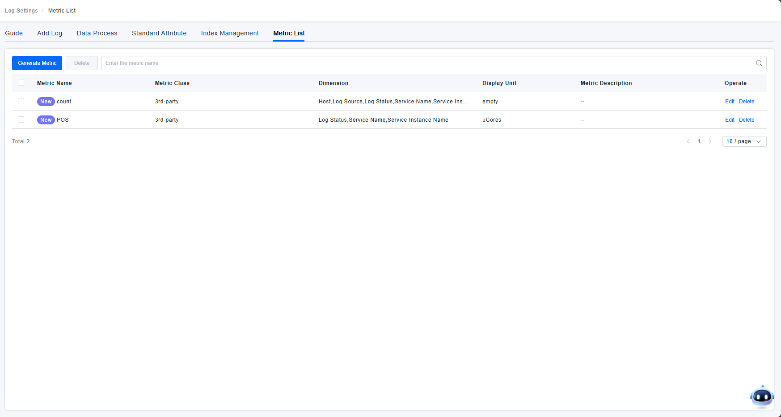
Task: Switch to the Index Management tab
Action: (230, 33)
